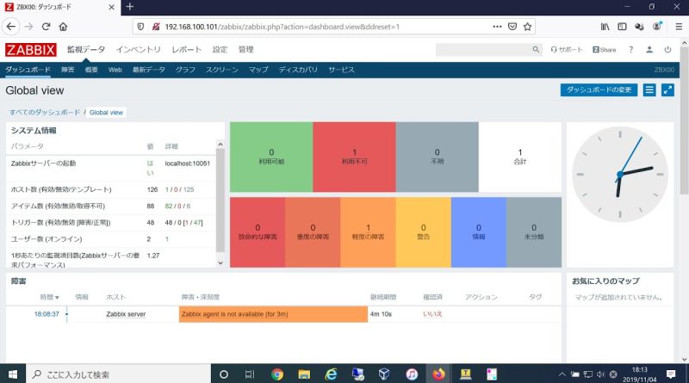The width and height of the screenshot is (689, 383).
Task: Open the サポート link
Action: coord(567,50)
